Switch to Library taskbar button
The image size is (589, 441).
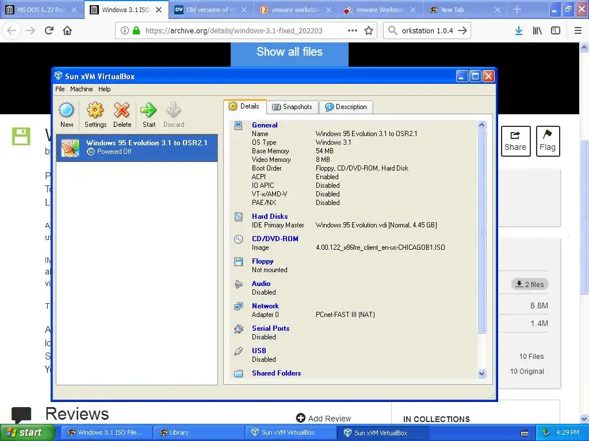(198, 432)
